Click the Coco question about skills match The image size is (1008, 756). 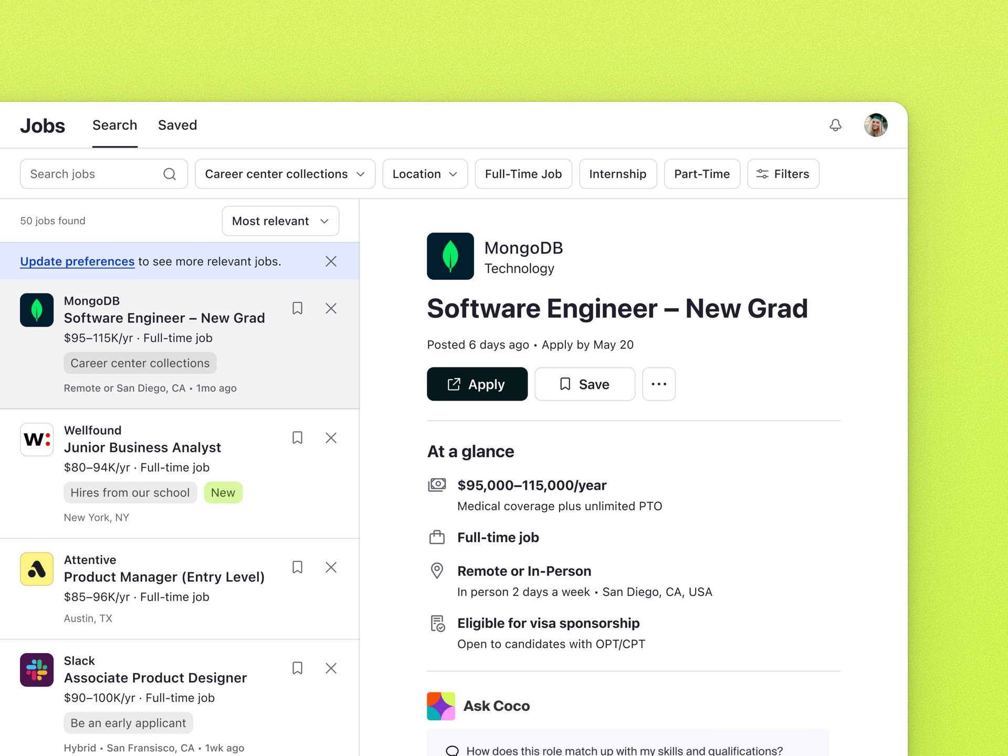[x=624, y=750]
